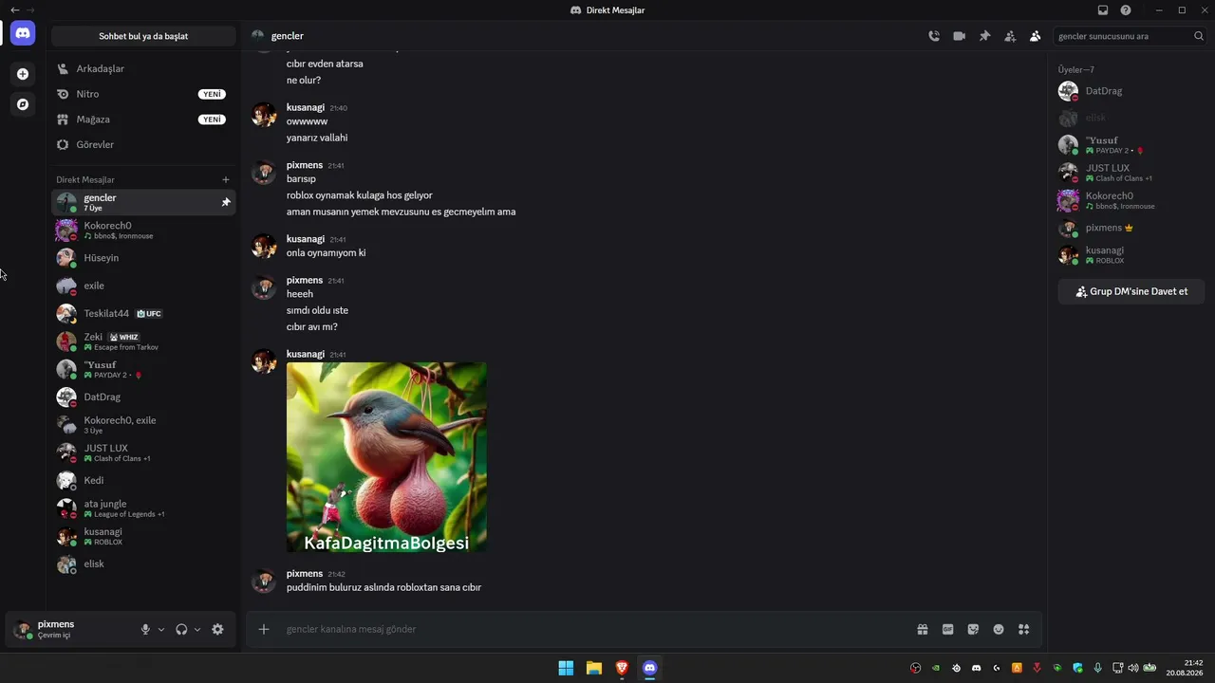Open DM with Hüseyin
Screen dimensions: 1215x683
coord(143,258)
